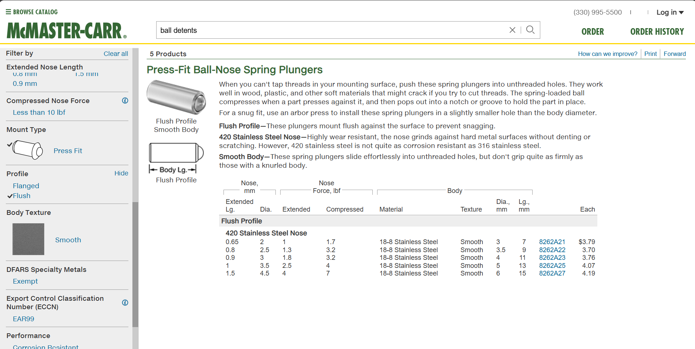Open info icon for Compressed Nose Force
Screen dimensions: 695x349
click(x=125, y=100)
